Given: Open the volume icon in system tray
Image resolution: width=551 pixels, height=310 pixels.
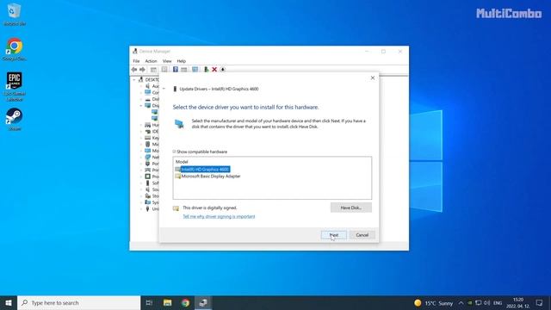Looking at the screenshot, I should click(486, 303).
